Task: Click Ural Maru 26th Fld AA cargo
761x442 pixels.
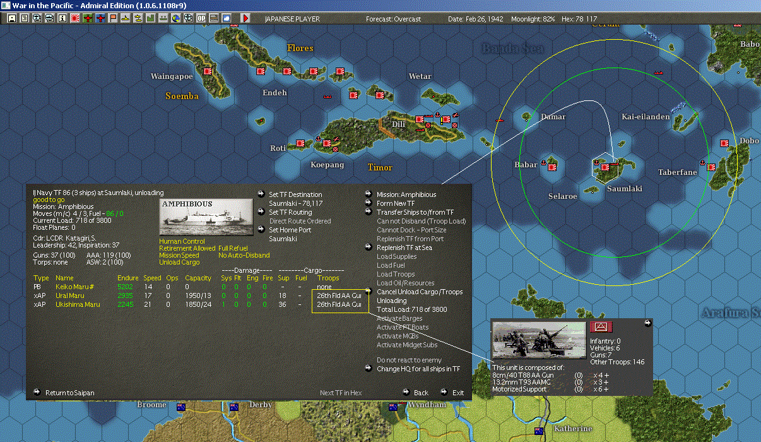Action: tap(339, 296)
